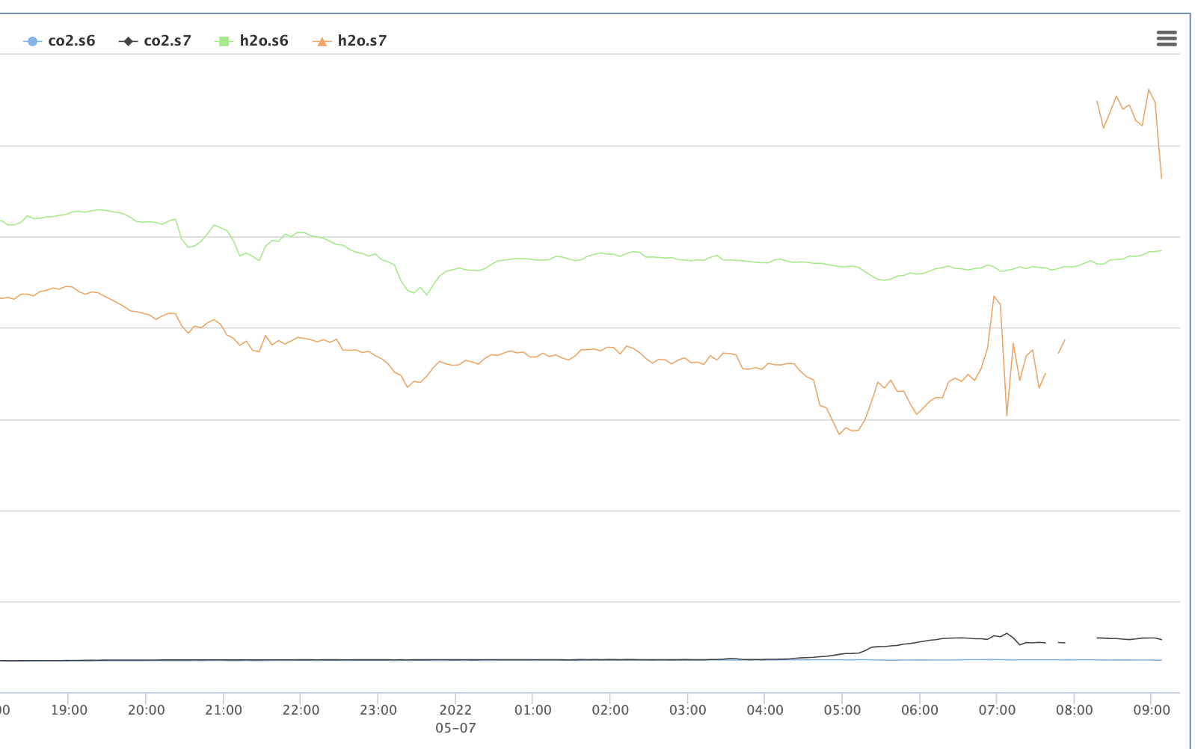
Task: Click the orange h2o.s7 highest peak near 09:00
Action: (x=1149, y=90)
